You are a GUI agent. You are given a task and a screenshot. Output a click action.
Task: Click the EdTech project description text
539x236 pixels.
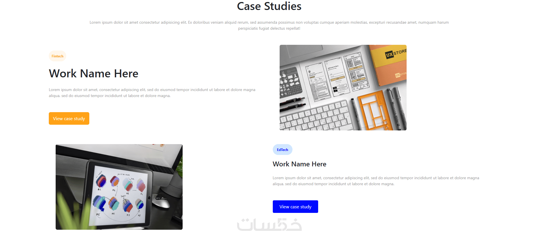(376, 181)
